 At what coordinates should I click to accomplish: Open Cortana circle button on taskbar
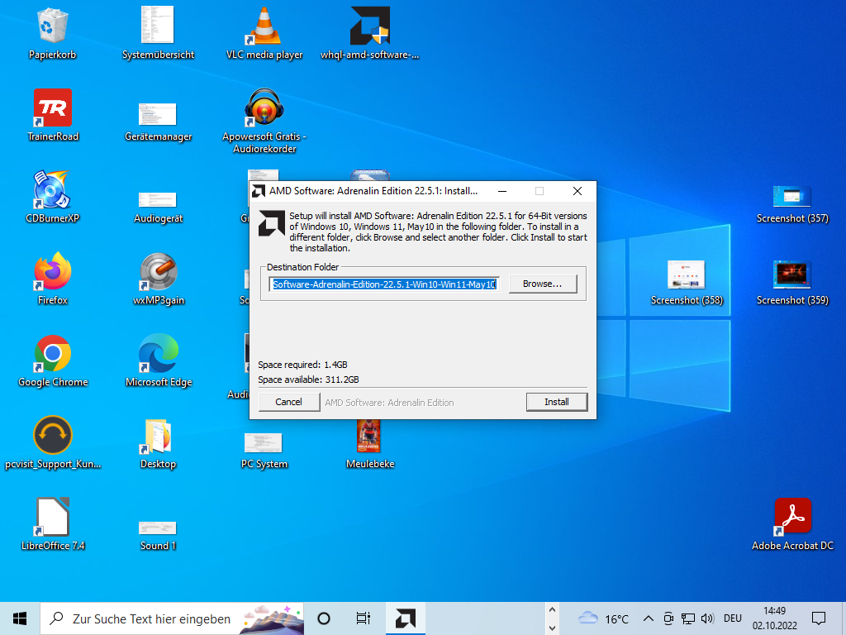[324, 618]
